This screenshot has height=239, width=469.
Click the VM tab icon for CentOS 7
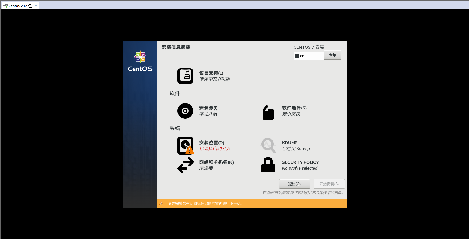pos(5,6)
